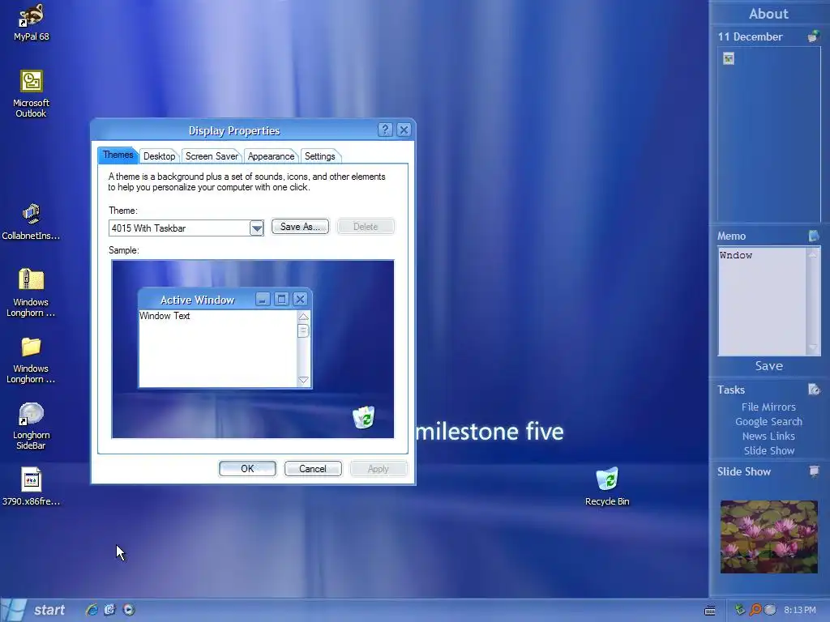Click Cancel in Display Properties
Image resolution: width=830 pixels, height=622 pixels.
click(313, 469)
